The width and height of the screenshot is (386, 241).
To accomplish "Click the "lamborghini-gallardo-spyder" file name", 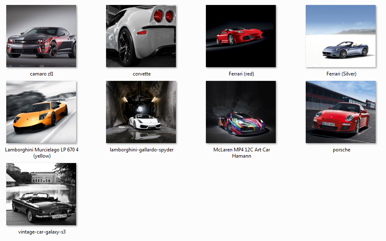I will point(141,150).
